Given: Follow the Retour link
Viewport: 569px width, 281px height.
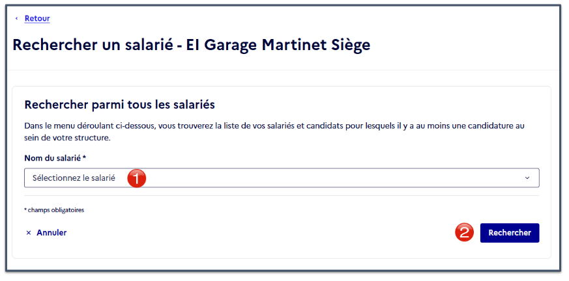Looking at the screenshot, I should point(37,18).
